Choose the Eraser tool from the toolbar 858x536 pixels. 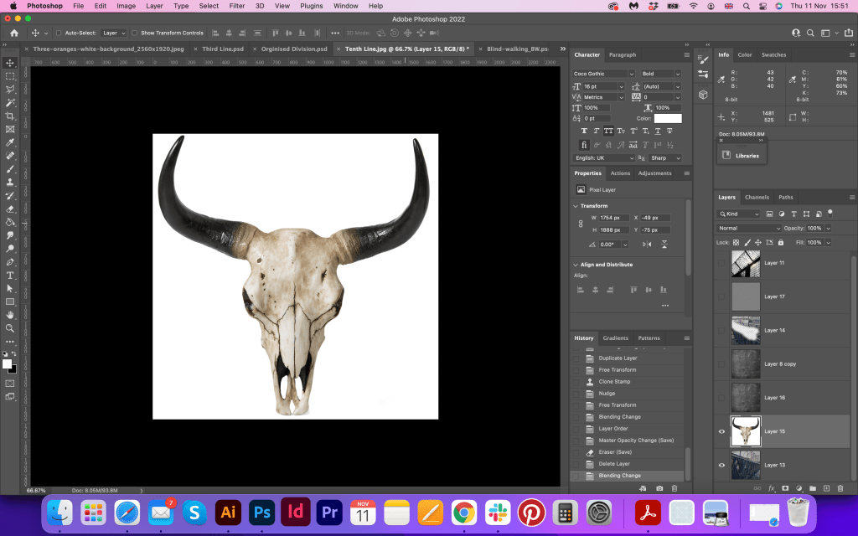coord(10,209)
